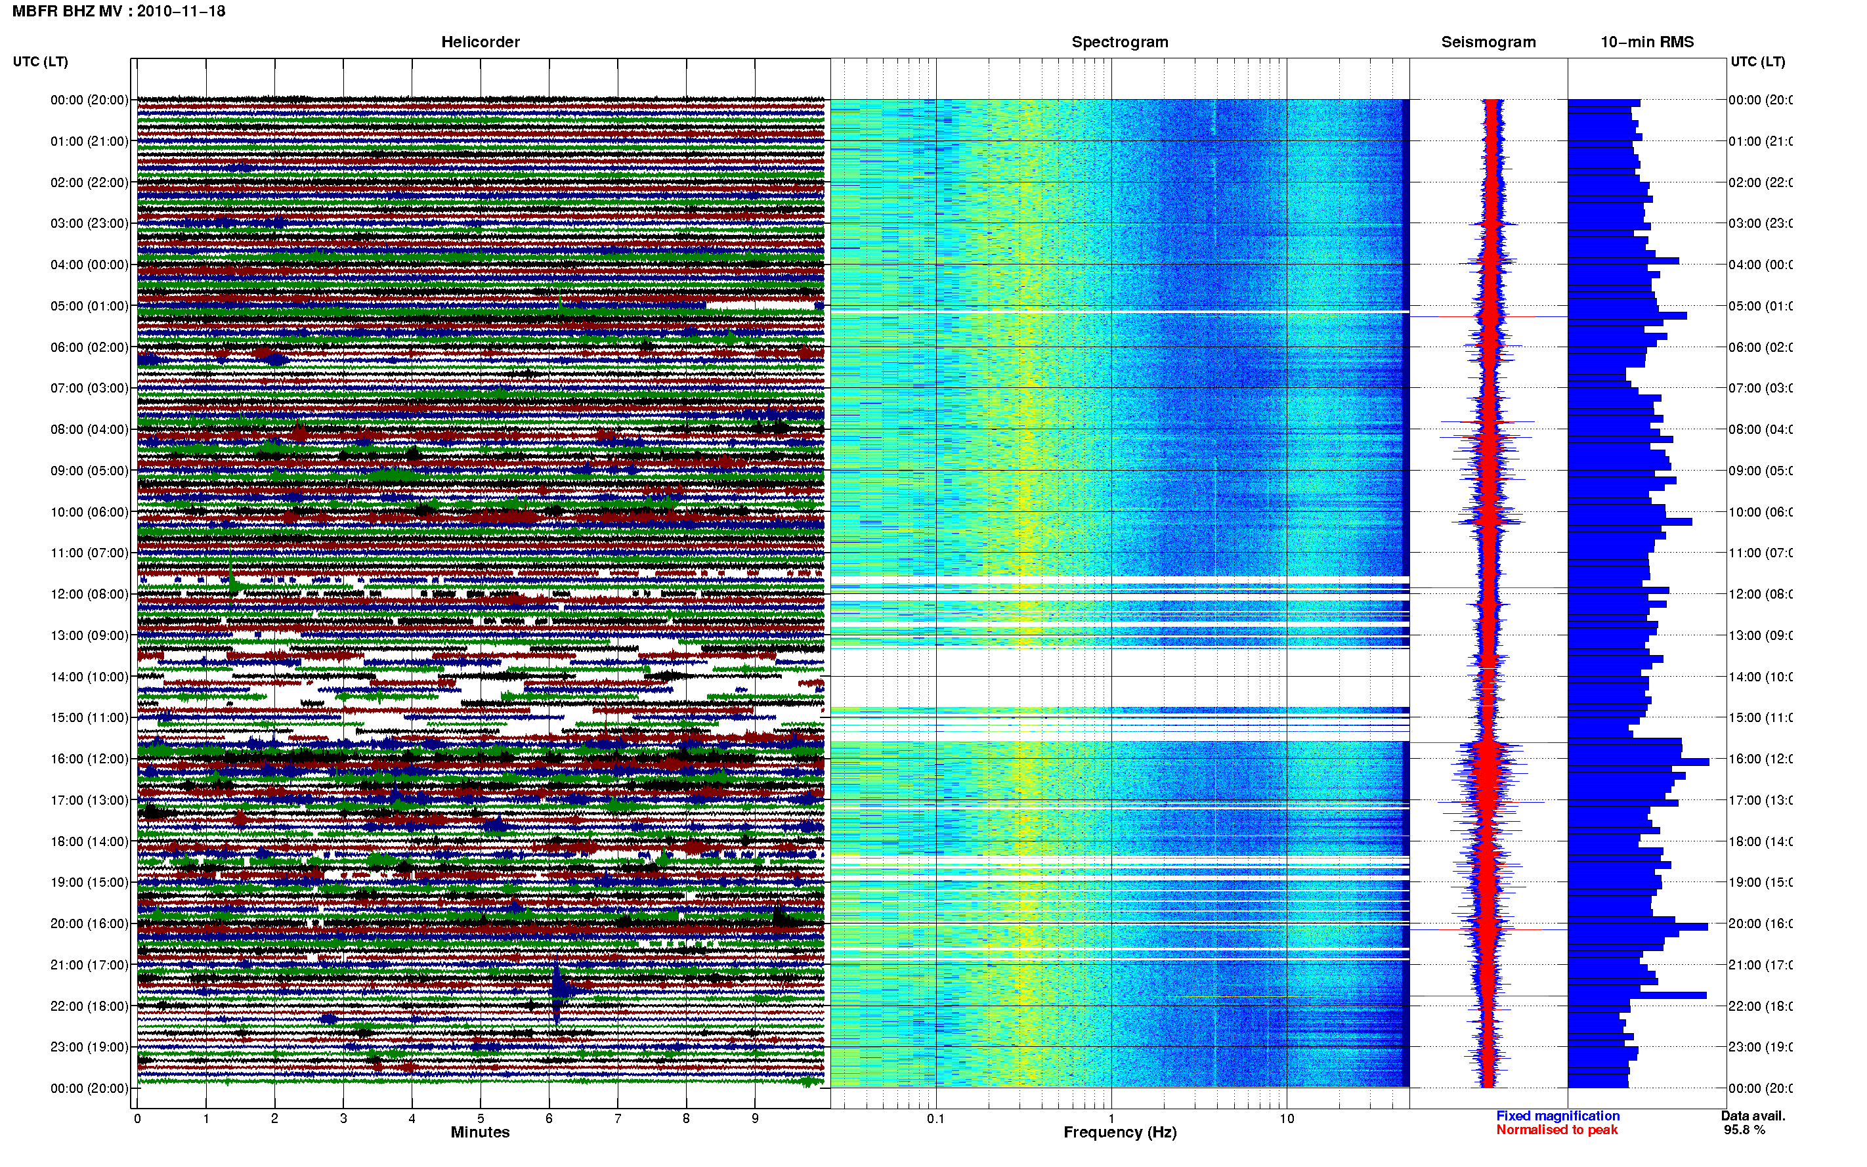This screenshot has height=1167, width=1867.
Task: Click the '20:00 (16:00)' left time label
Action: [89, 924]
